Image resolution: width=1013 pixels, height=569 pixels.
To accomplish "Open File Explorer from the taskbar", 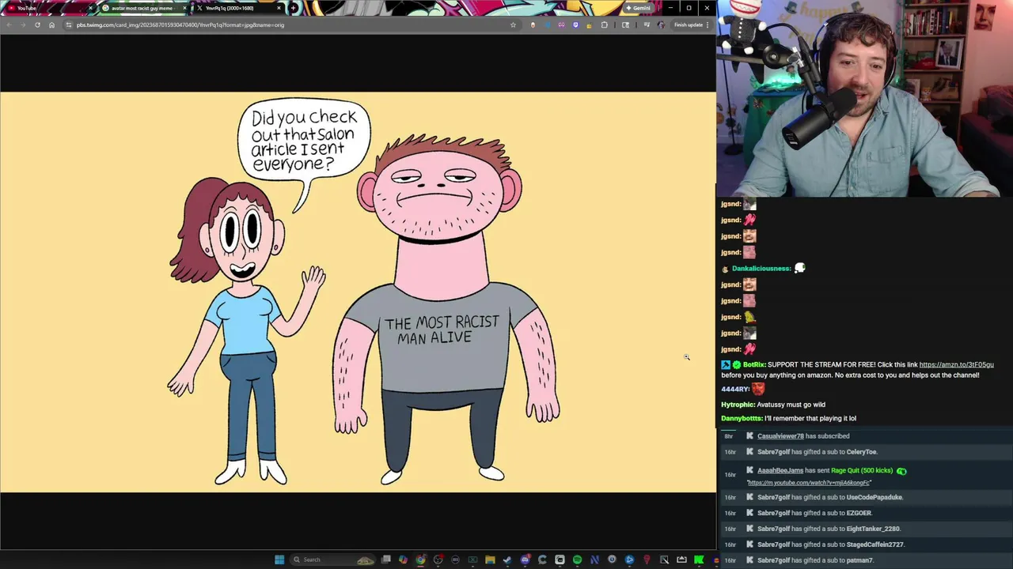I will 490,560.
